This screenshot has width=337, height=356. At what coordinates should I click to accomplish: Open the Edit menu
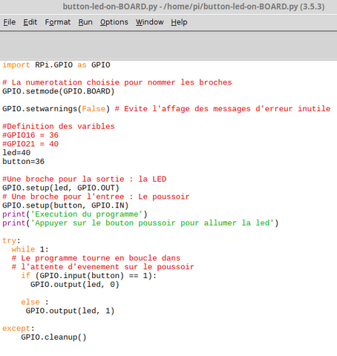(30, 22)
